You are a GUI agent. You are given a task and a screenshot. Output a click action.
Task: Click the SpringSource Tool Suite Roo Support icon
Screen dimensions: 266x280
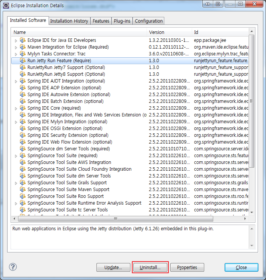coord(23,196)
